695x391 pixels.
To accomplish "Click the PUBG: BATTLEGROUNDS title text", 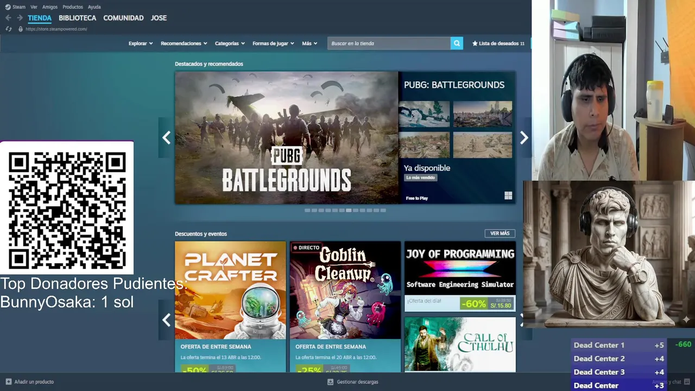I will tap(454, 85).
